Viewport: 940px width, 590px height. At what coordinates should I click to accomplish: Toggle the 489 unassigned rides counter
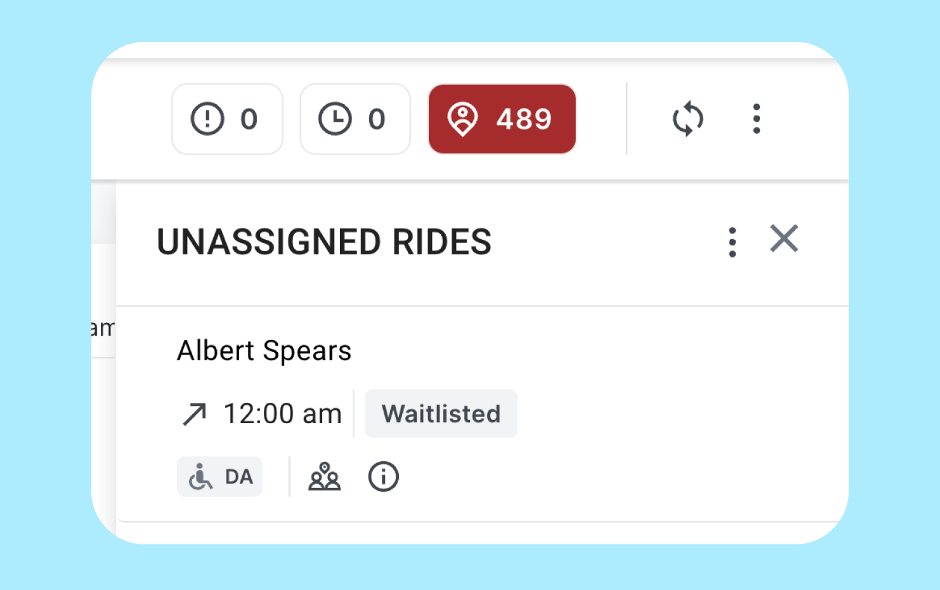pos(502,119)
